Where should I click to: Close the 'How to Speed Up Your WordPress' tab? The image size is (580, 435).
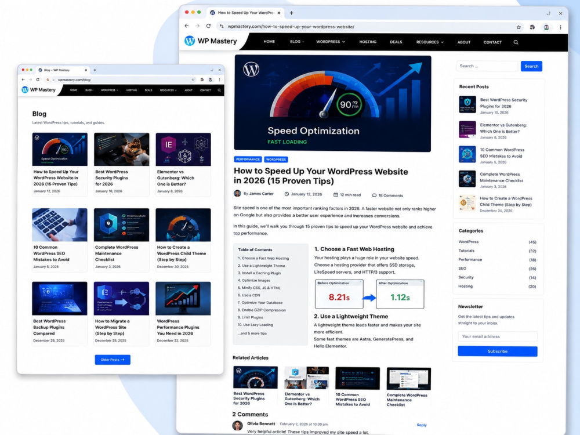click(279, 13)
